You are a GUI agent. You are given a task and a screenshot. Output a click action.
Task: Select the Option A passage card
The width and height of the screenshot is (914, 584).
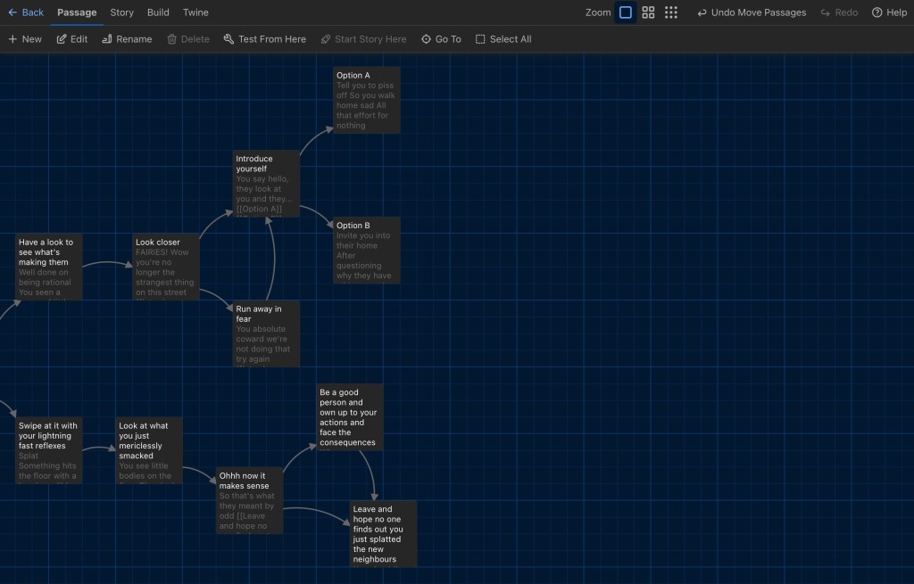coord(367,100)
